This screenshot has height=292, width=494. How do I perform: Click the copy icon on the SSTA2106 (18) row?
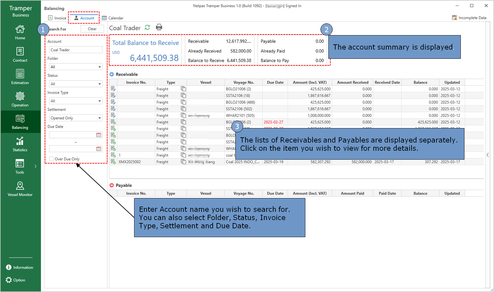tap(183, 96)
